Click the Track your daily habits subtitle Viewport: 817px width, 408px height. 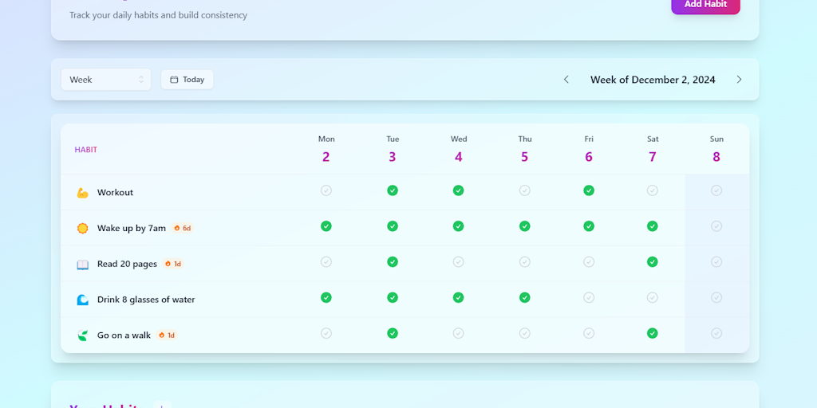tap(159, 15)
